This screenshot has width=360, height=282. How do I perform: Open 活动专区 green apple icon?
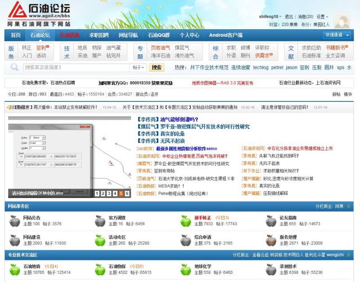(100, 240)
